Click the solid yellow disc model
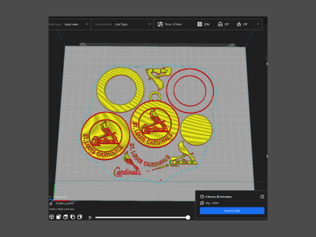Viewport: 316px width, 237px height. [196, 130]
